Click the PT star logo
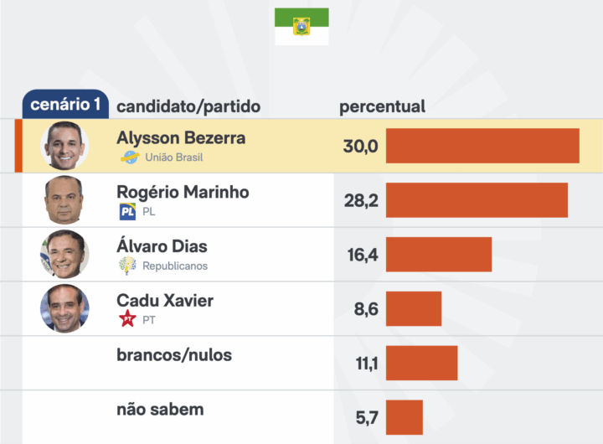The image size is (603, 444). [x=127, y=319]
